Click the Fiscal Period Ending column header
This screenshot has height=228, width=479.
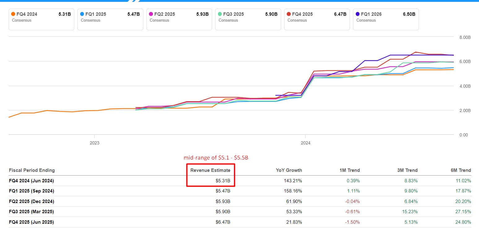(x=32, y=170)
